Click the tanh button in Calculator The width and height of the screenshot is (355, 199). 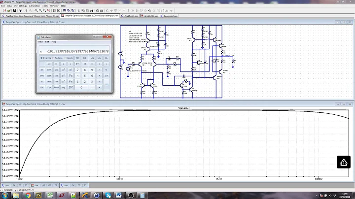[49, 81]
